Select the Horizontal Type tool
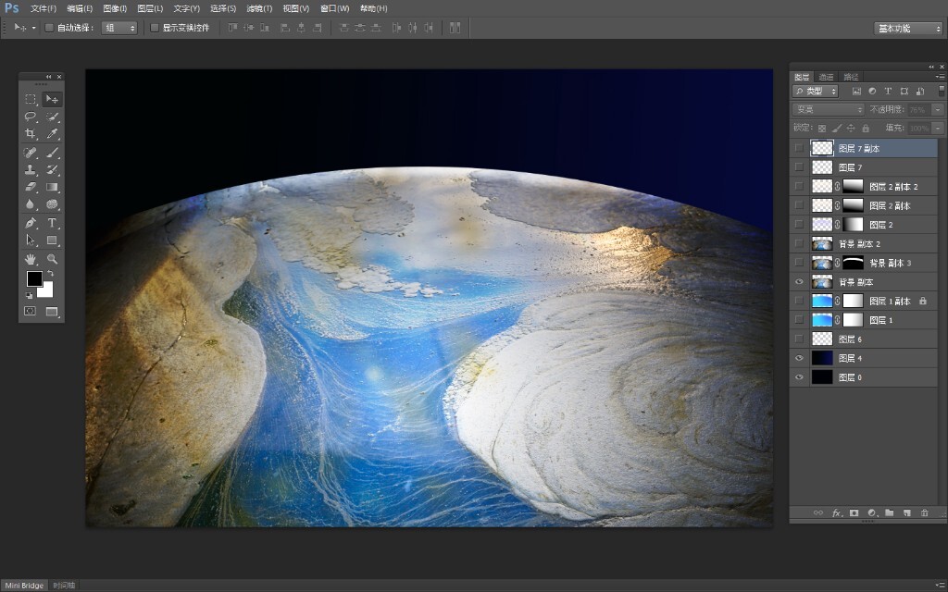The image size is (948, 592). (x=53, y=224)
